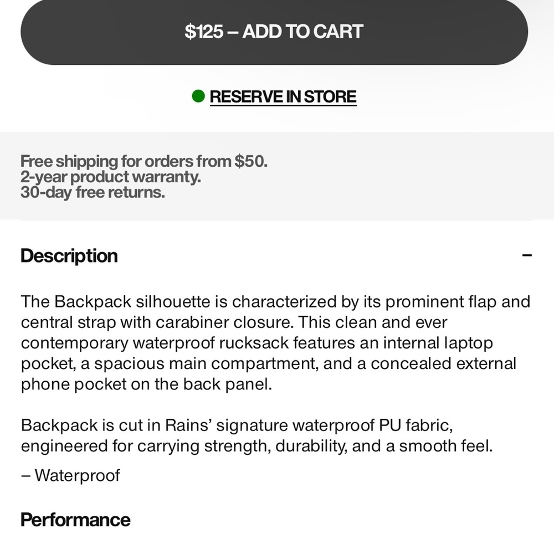Click the word "Rains'" in the fabric paragraph
The height and width of the screenshot is (554, 554).
[x=188, y=425]
